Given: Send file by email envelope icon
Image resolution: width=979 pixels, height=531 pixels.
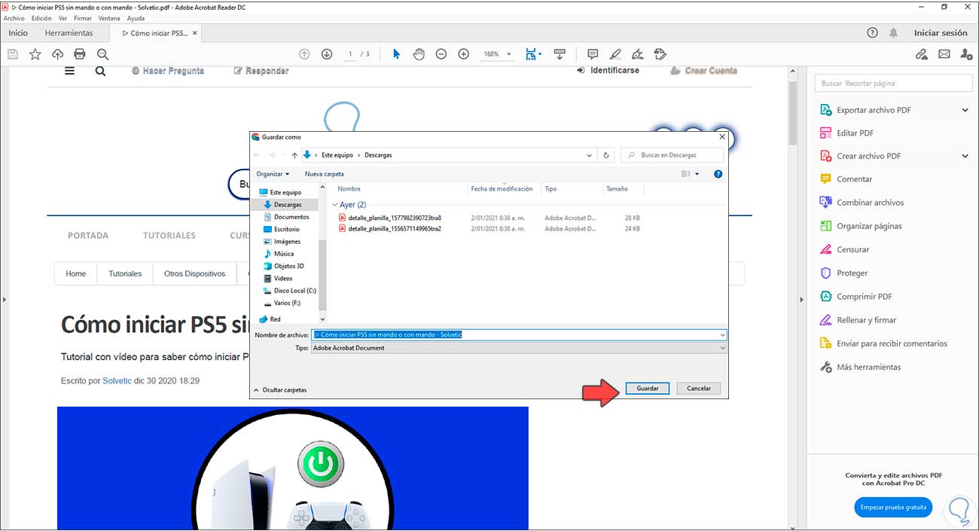Looking at the screenshot, I should click(x=944, y=54).
